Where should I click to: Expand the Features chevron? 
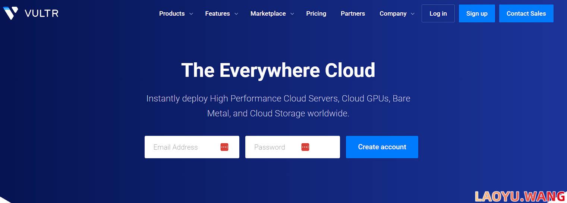coord(236,14)
